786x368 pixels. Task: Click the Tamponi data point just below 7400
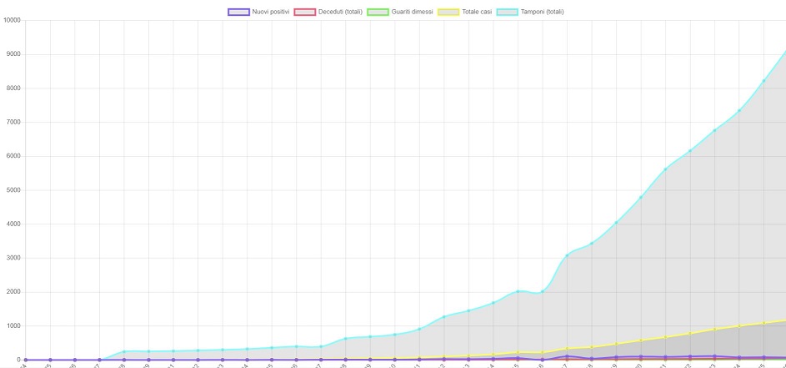pos(739,110)
